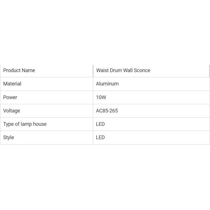This screenshot has width=210, height=210.
Task: Click the AC85-265 voltage value
Action: pos(107,111)
